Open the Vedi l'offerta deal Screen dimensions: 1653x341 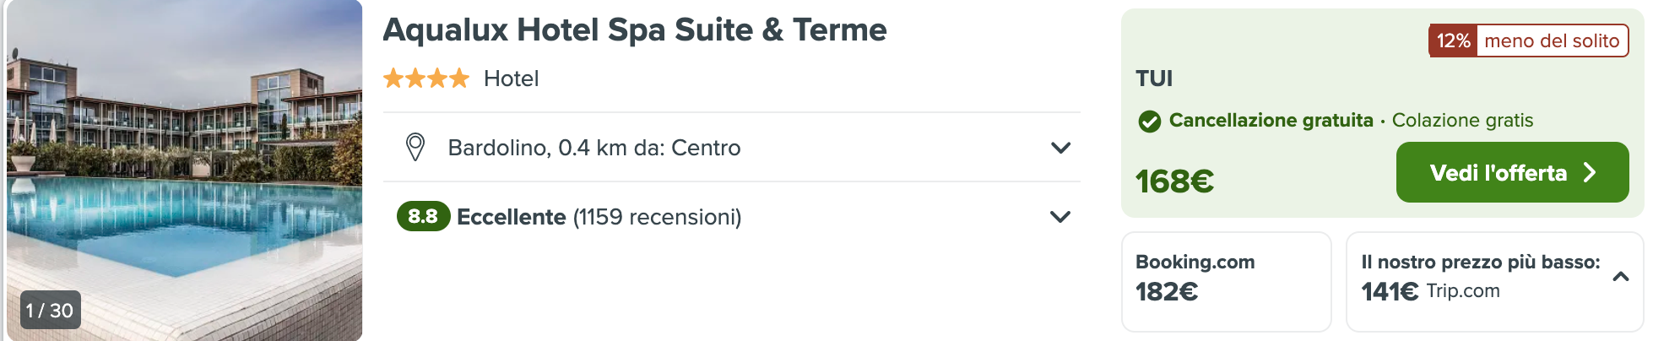click(x=1512, y=172)
